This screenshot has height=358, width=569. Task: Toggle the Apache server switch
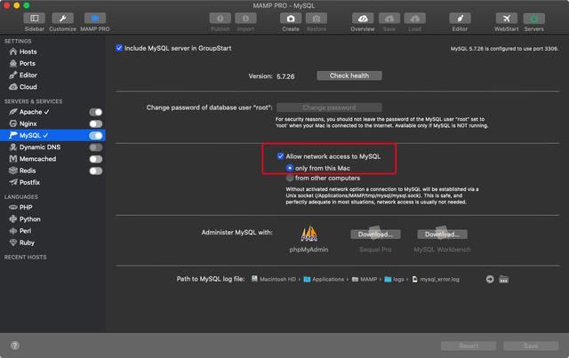[x=96, y=112]
